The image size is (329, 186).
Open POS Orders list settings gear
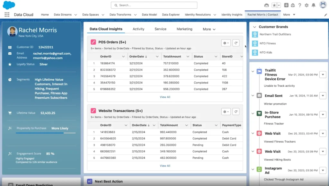point(226,43)
